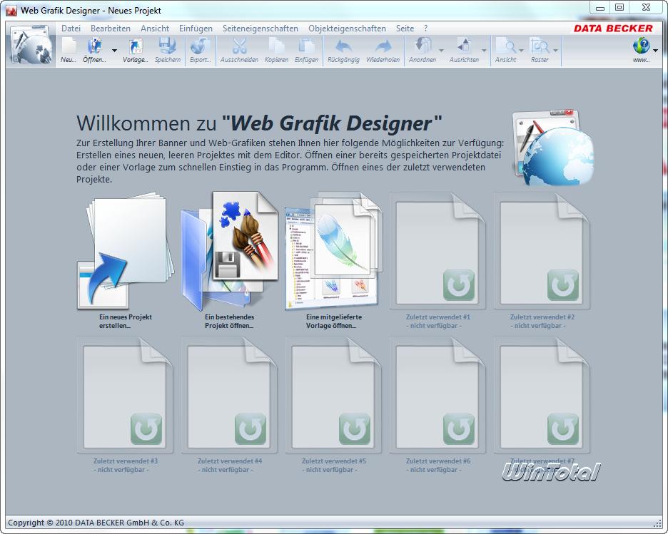Click the 'Zuletzt verwendet #1' document tile
The width and height of the screenshot is (668, 534).
pos(437,251)
